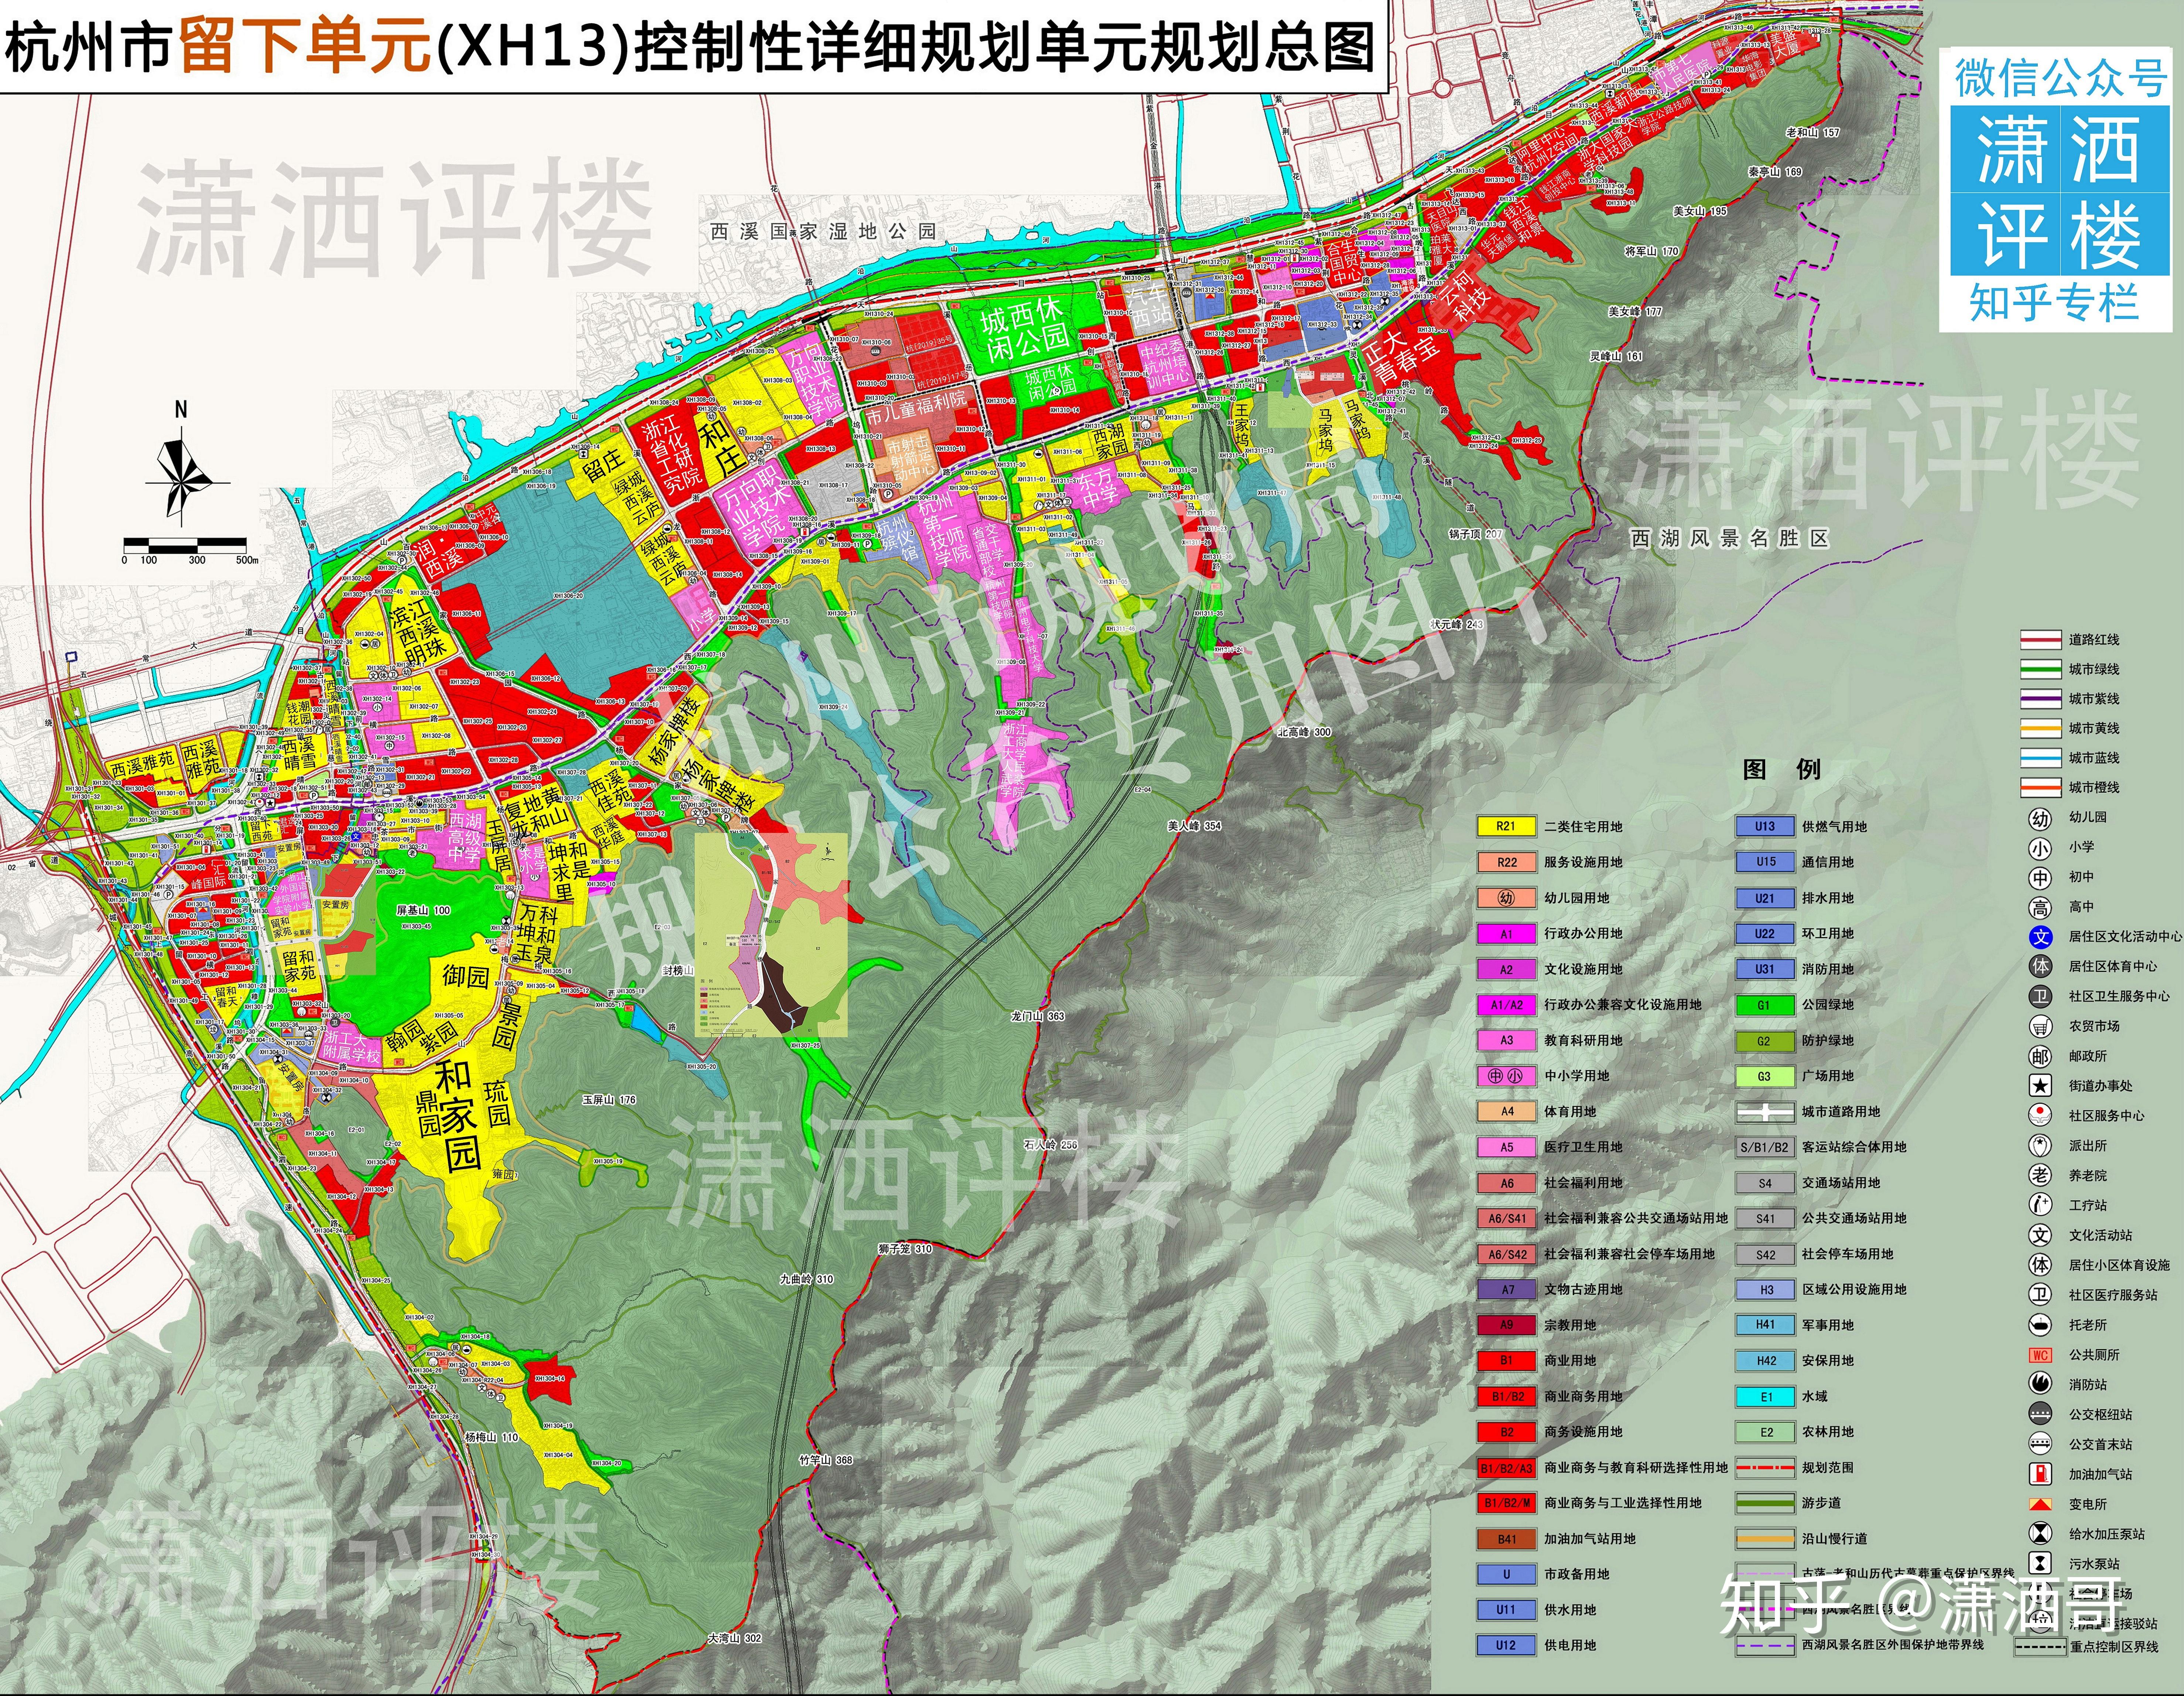Click the 西溪国家湿地公园 map label
Screen dimensions: 2184x1696
[823, 231]
